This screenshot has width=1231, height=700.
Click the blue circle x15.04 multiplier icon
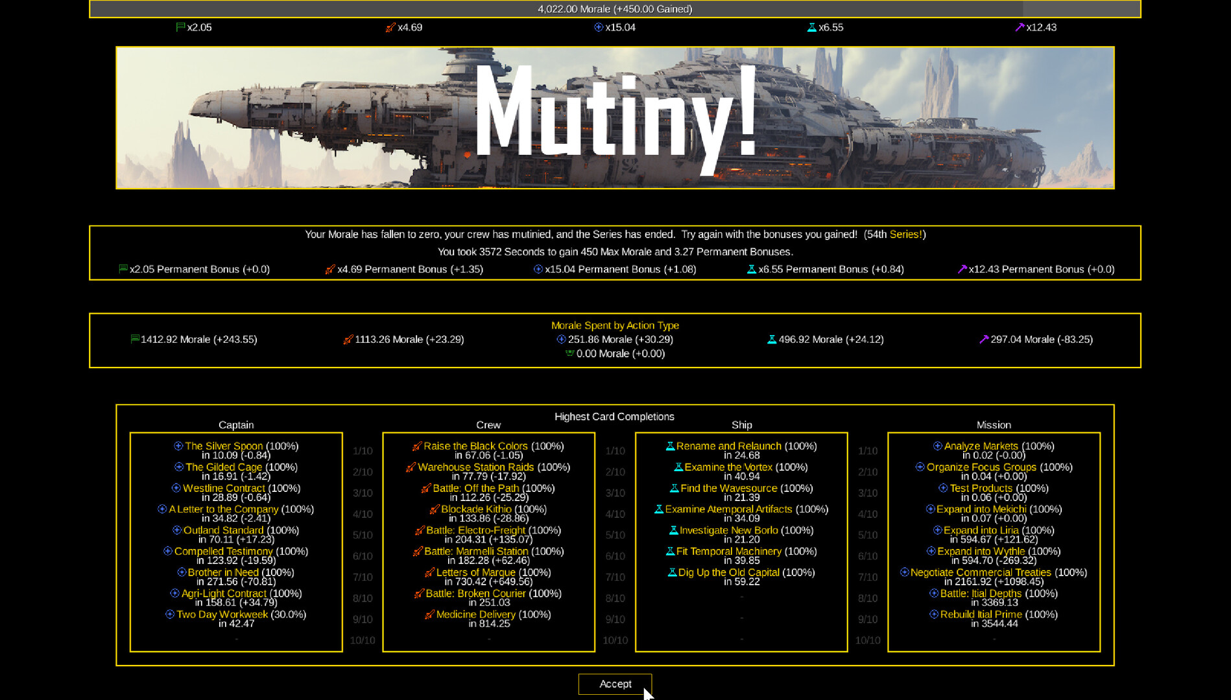click(x=599, y=27)
